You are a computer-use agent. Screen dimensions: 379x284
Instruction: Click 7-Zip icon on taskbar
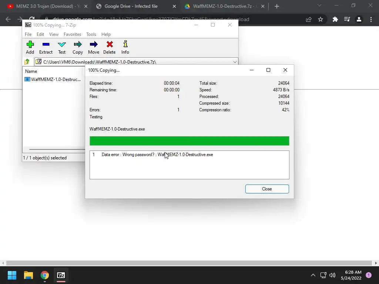click(x=61, y=275)
